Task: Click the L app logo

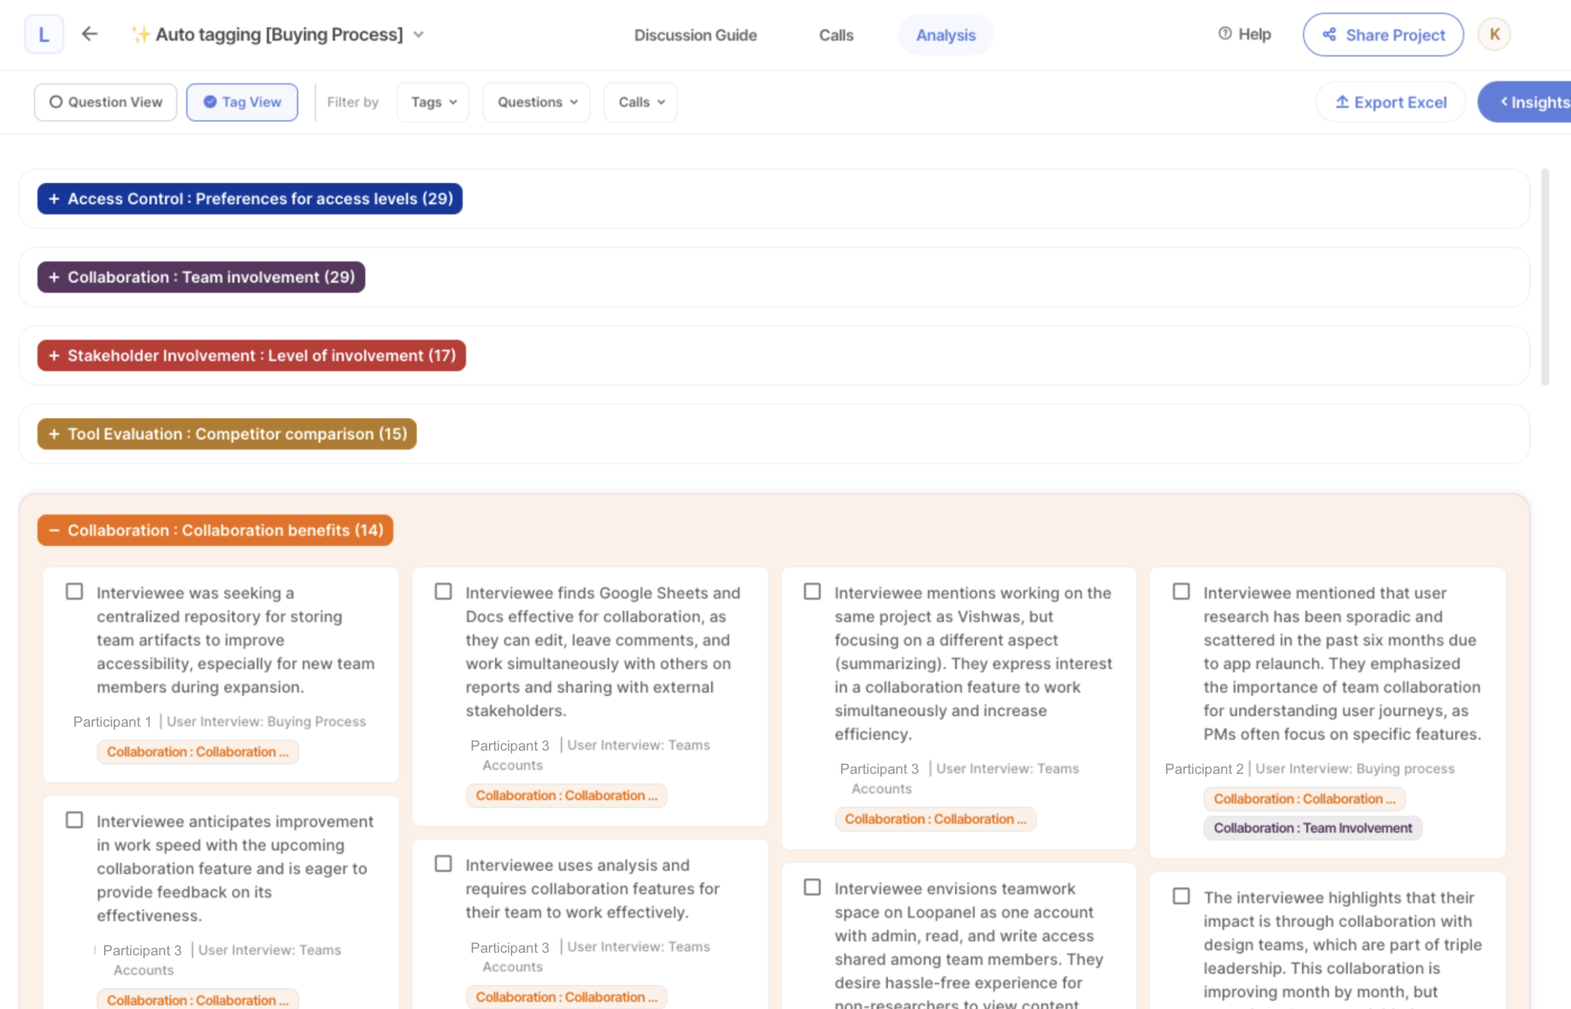Action: (x=43, y=34)
